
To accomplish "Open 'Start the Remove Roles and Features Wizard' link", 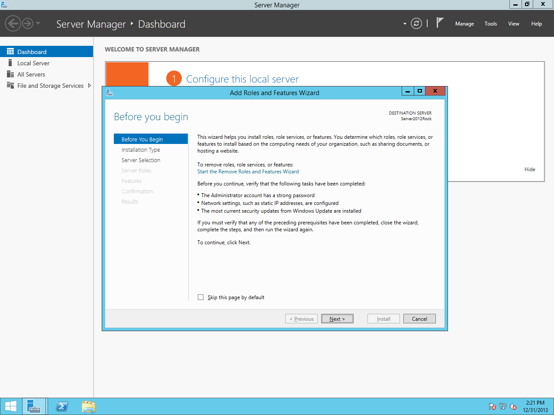I will click(248, 172).
